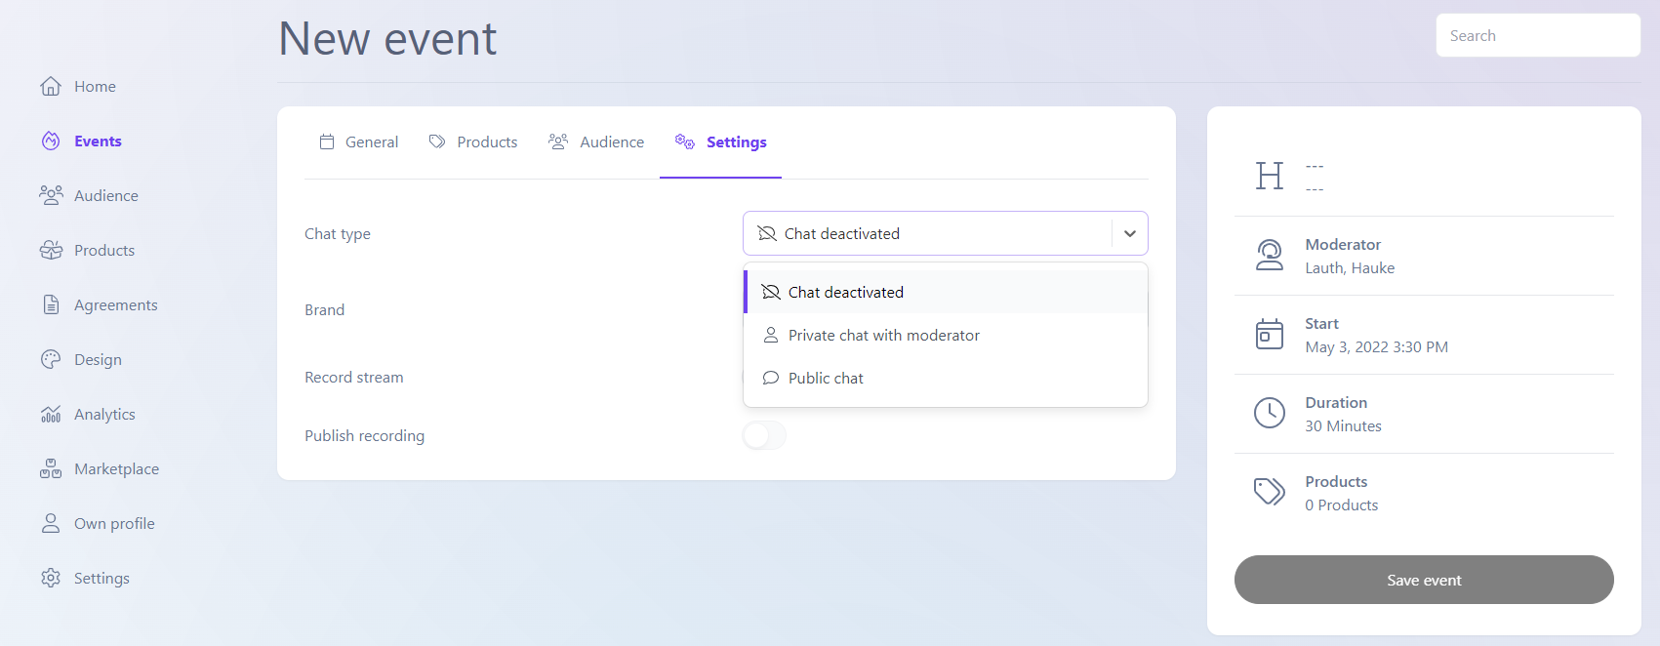The image size is (1660, 646).
Task: Click the Chat type label
Action: 338,233
